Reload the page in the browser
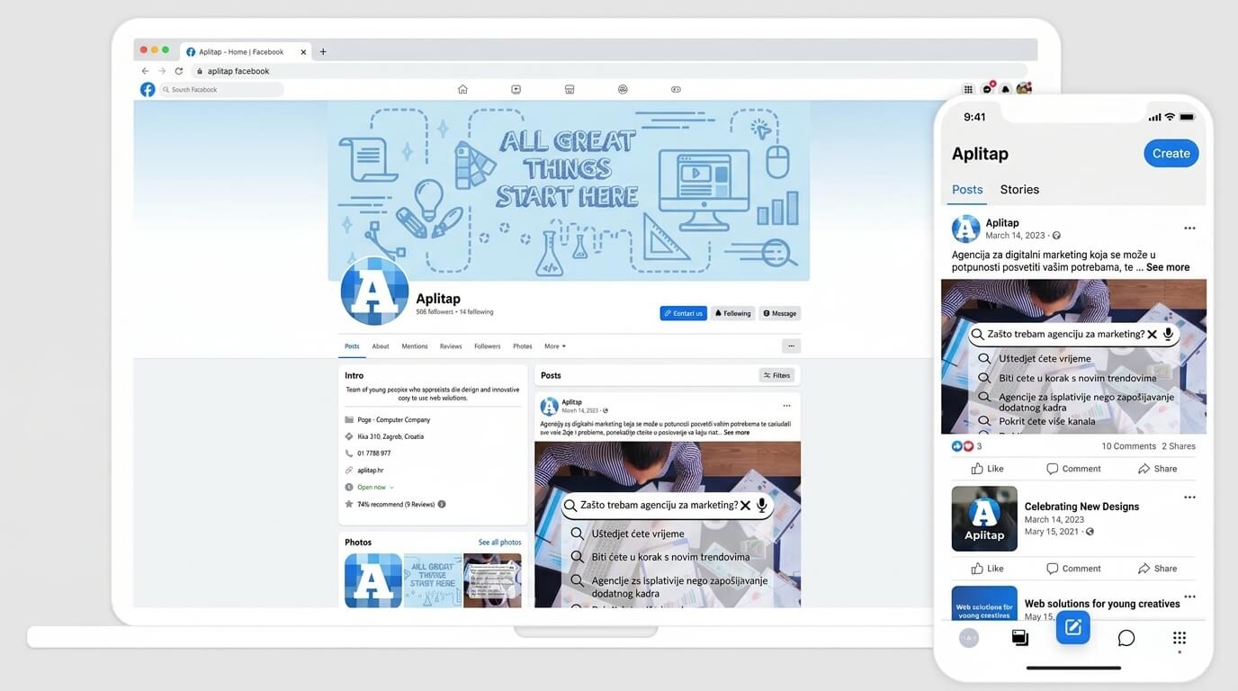This screenshot has width=1238, height=691. [179, 71]
